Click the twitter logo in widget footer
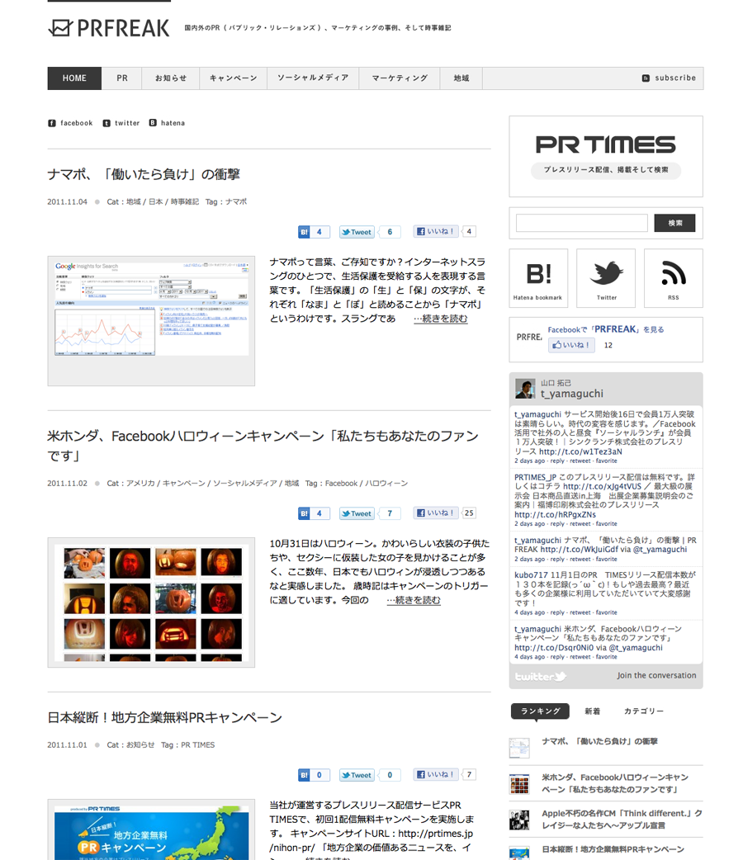The height and width of the screenshot is (860, 743). click(x=541, y=676)
